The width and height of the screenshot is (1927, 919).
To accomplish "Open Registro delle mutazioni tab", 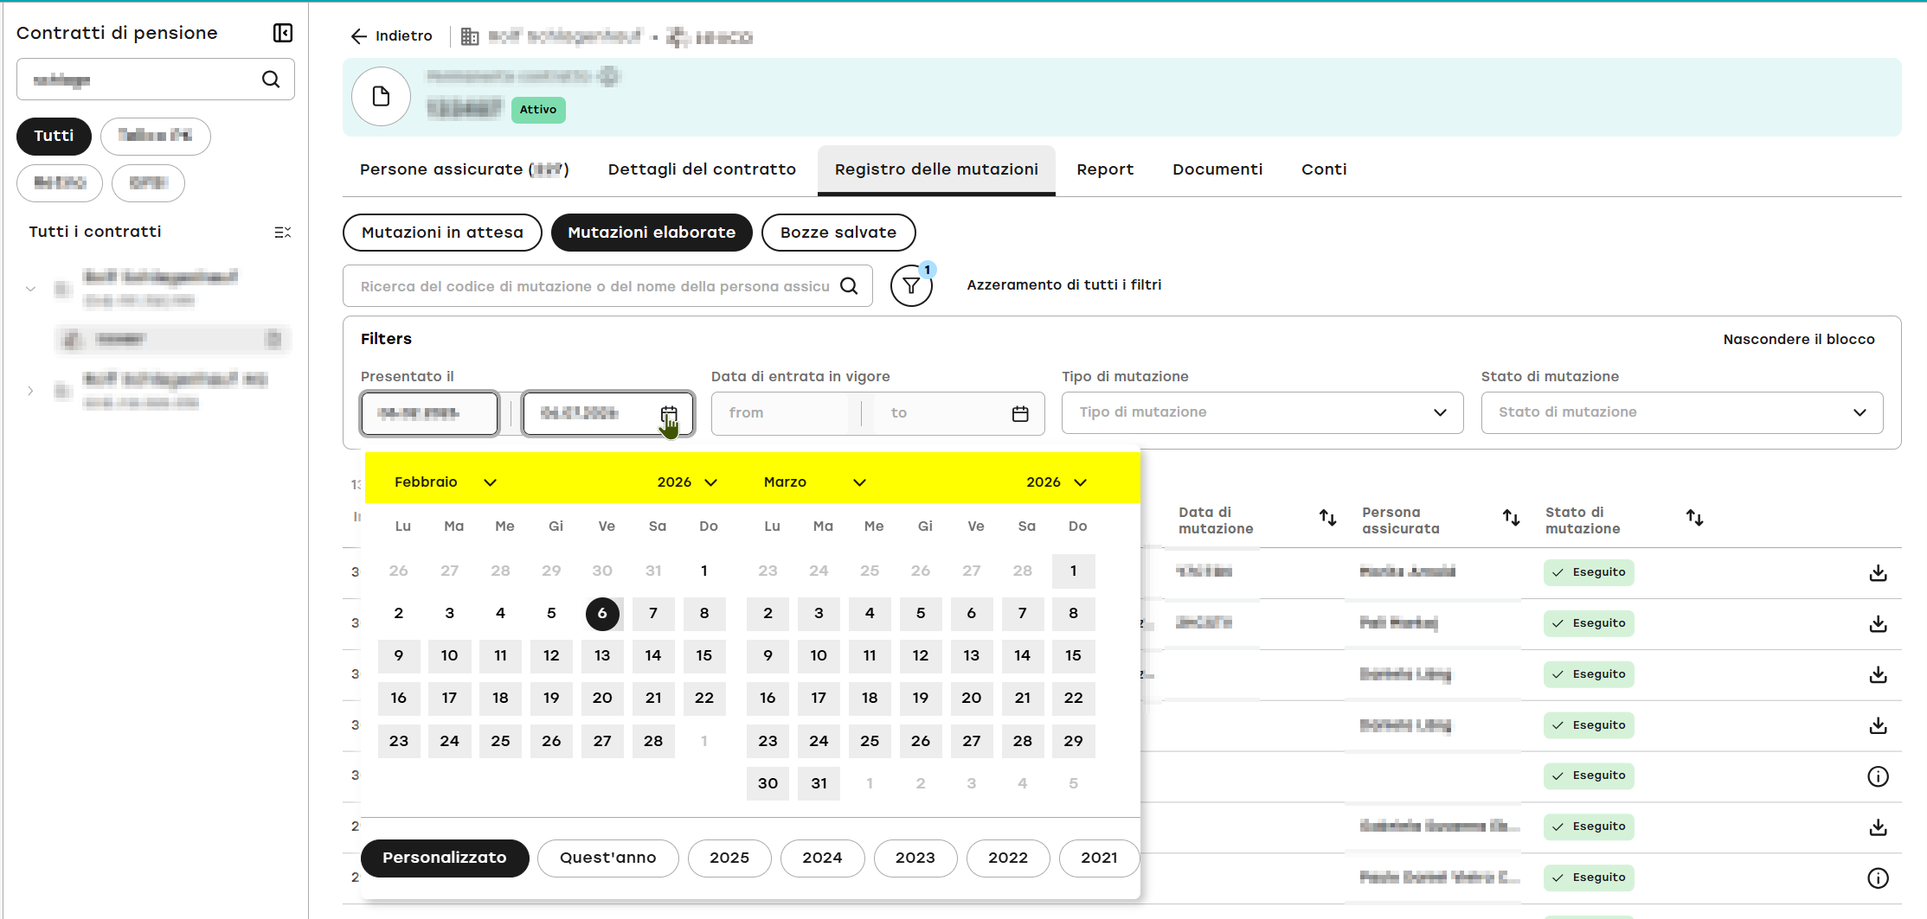I will (936, 169).
